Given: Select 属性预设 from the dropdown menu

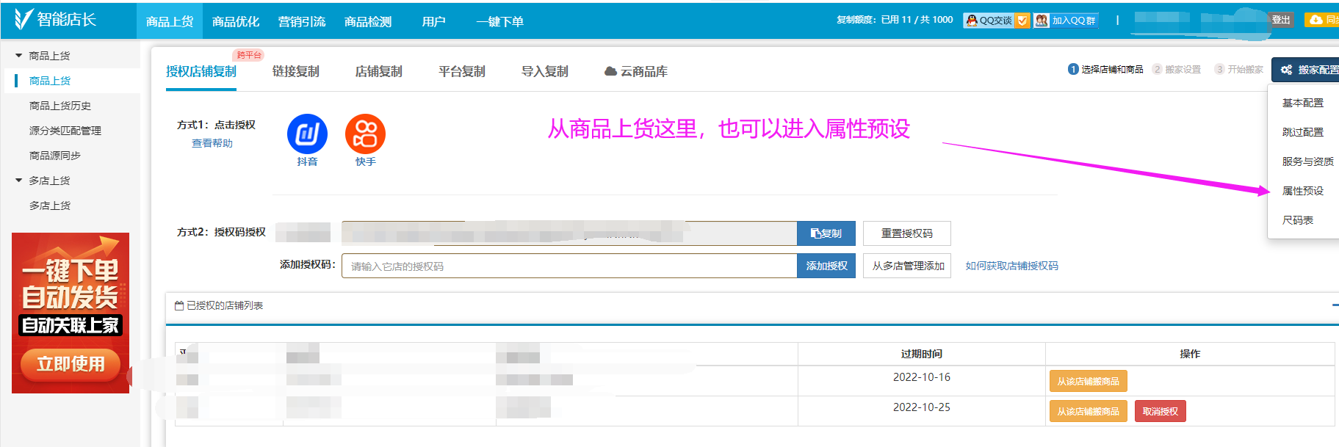Looking at the screenshot, I should [1302, 191].
